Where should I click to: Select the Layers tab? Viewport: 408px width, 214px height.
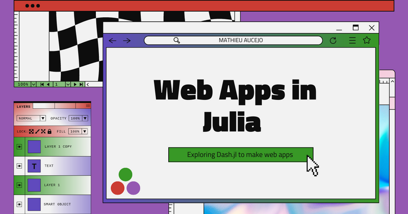click(x=23, y=106)
